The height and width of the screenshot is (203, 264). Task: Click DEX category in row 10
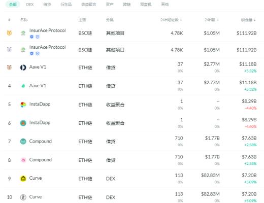(x=111, y=197)
